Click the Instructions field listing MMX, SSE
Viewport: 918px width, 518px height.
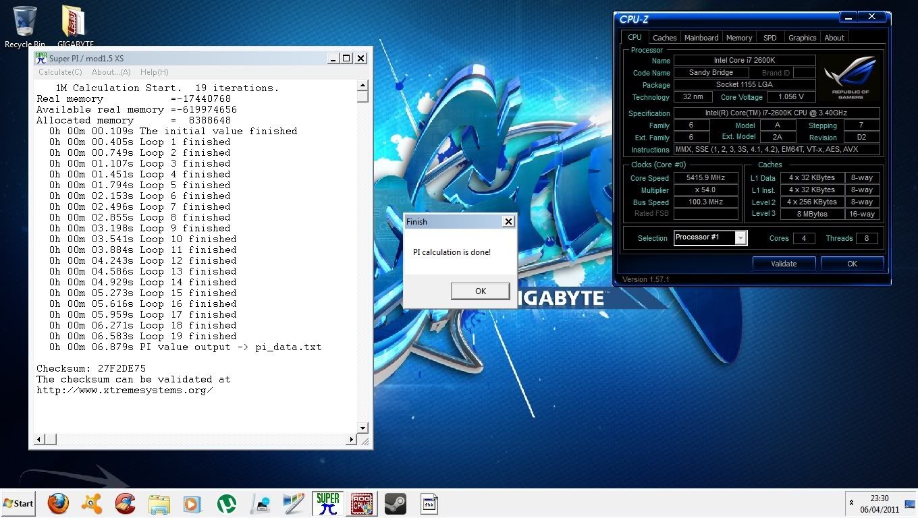tap(776, 150)
